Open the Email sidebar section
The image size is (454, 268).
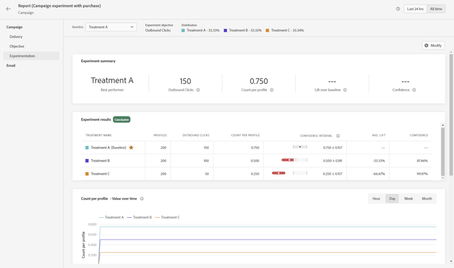click(x=11, y=65)
